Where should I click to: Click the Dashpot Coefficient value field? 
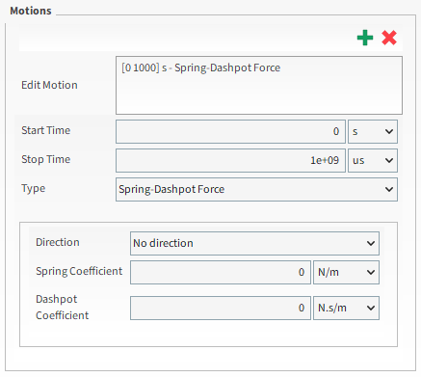[x=221, y=308]
